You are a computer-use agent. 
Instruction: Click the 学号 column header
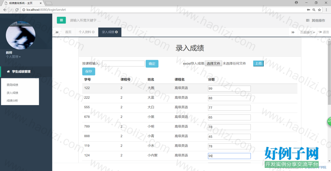tap(87, 79)
